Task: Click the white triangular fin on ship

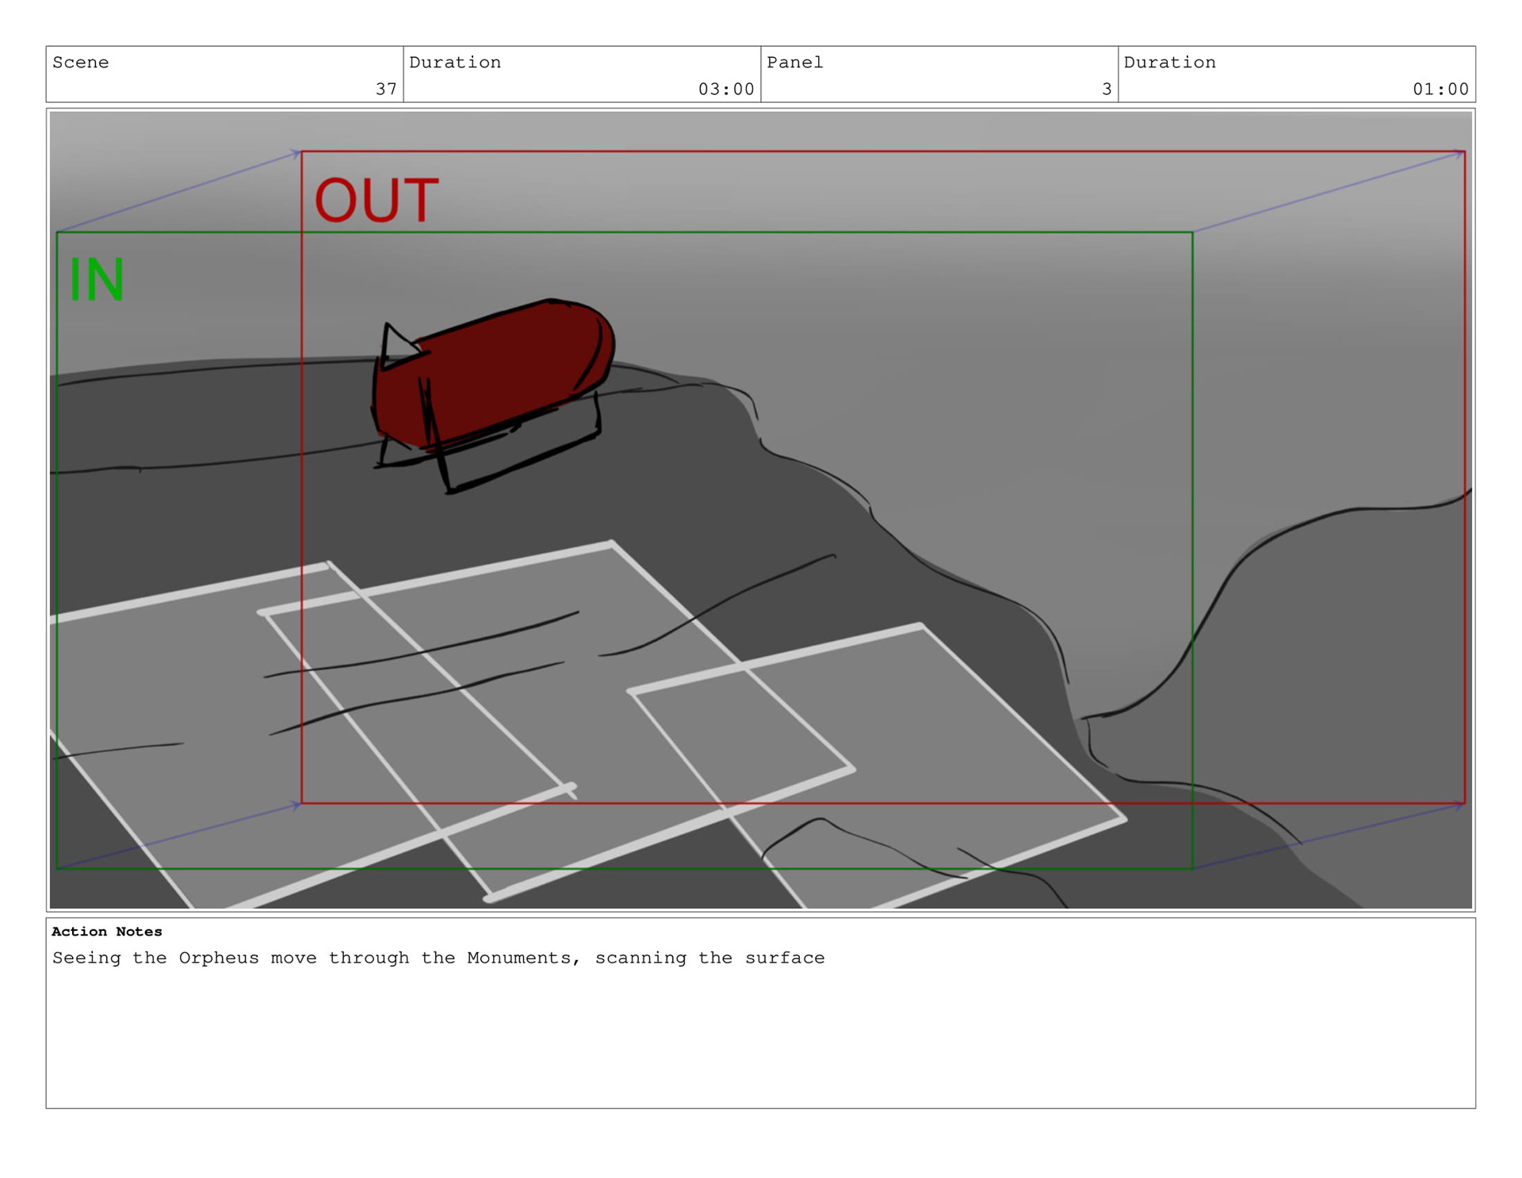Action: click(x=396, y=346)
